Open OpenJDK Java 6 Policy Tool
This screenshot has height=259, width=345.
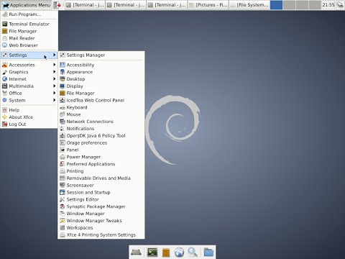pyautogui.click(x=101, y=136)
